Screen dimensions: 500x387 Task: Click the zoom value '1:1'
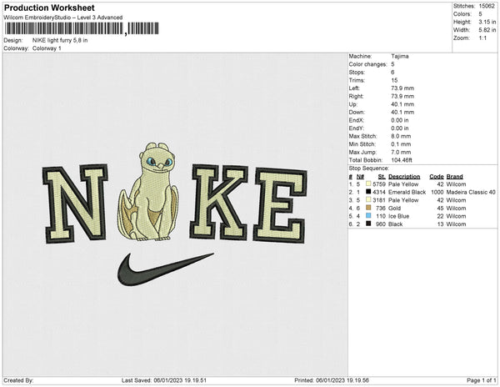pyautogui.click(x=482, y=38)
